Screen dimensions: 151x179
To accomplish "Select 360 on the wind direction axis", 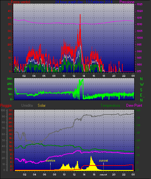I will tap(9, 79).
